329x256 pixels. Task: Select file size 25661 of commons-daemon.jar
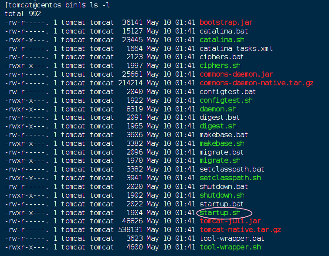tap(132, 74)
